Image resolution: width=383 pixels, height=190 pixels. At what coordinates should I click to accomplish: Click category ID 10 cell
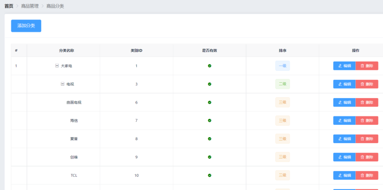pos(137,175)
